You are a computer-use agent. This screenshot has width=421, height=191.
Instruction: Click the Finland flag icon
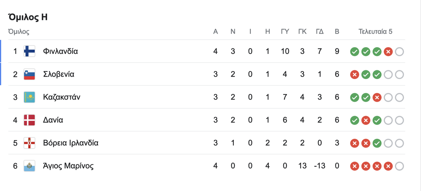point(29,51)
